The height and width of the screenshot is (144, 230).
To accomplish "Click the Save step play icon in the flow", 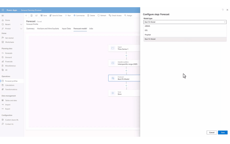I will 113,93.
